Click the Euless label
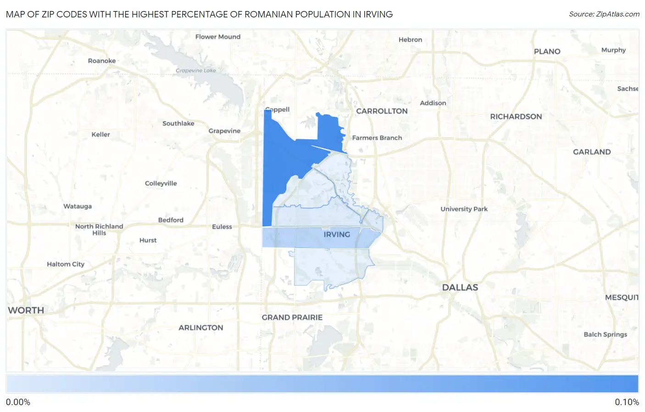645x412 pixels. [222, 226]
